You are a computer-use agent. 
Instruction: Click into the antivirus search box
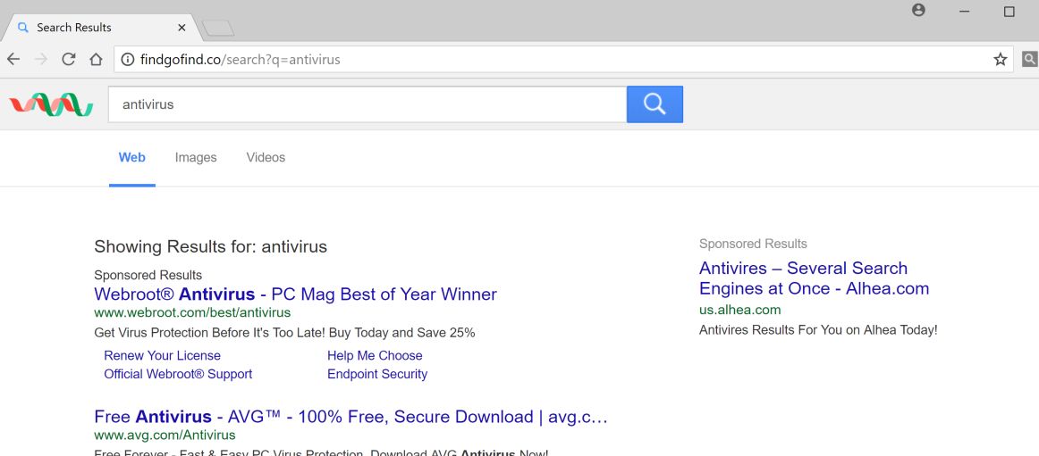[x=367, y=104]
